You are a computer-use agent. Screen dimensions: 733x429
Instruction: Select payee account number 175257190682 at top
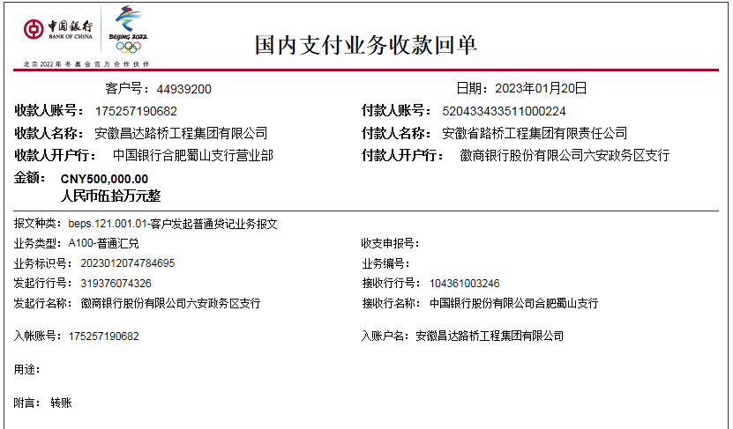(x=136, y=111)
